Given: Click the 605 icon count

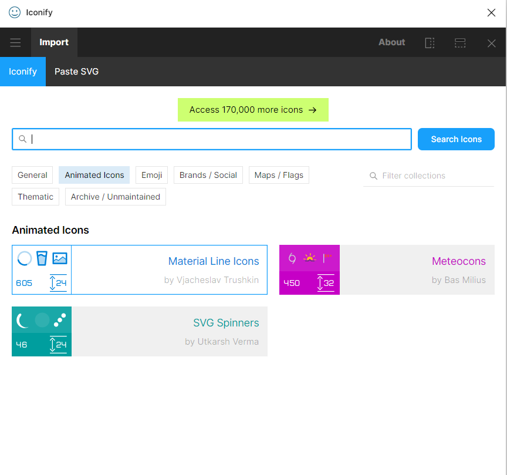Looking at the screenshot, I should point(24,283).
